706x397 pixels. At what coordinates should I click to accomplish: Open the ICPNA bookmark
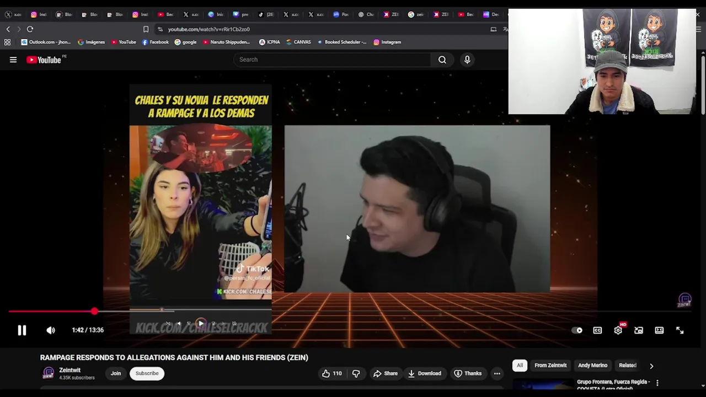[x=270, y=42]
